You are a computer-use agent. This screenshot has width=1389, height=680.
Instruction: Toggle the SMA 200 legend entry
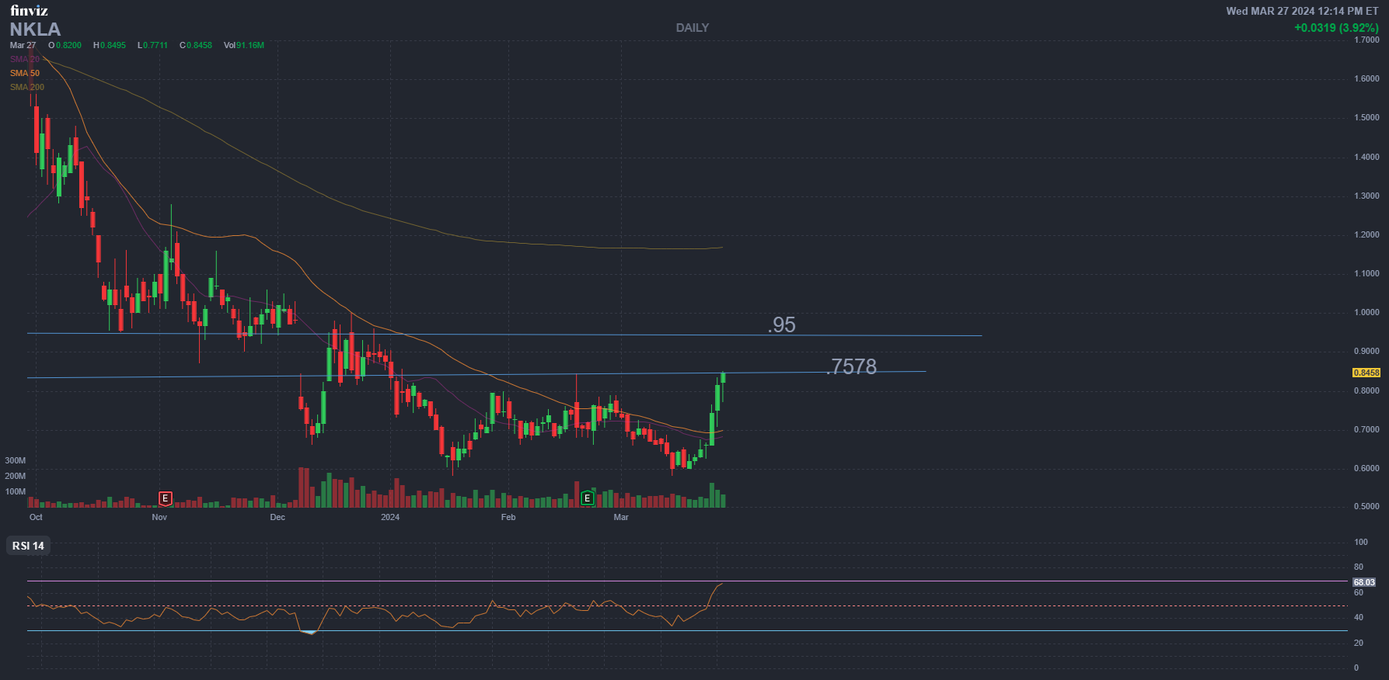click(27, 87)
